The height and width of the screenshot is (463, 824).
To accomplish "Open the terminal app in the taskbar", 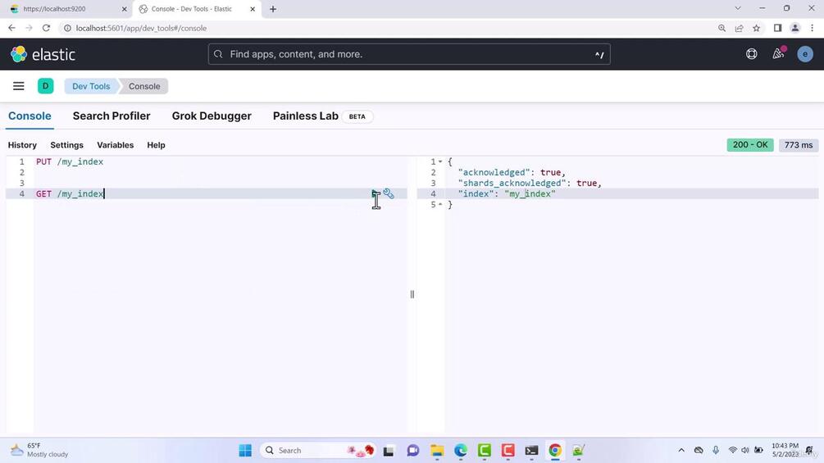I will coord(531,451).
